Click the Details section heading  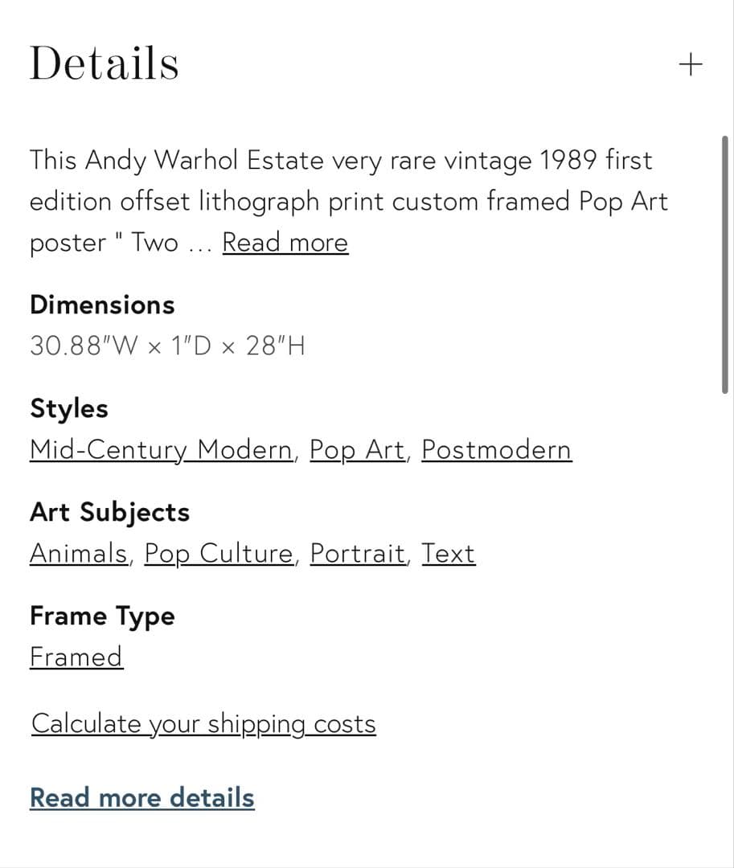click(104, 63)
